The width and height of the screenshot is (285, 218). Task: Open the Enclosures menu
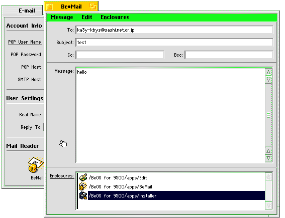pyautogui.click(x=115, y=17)
